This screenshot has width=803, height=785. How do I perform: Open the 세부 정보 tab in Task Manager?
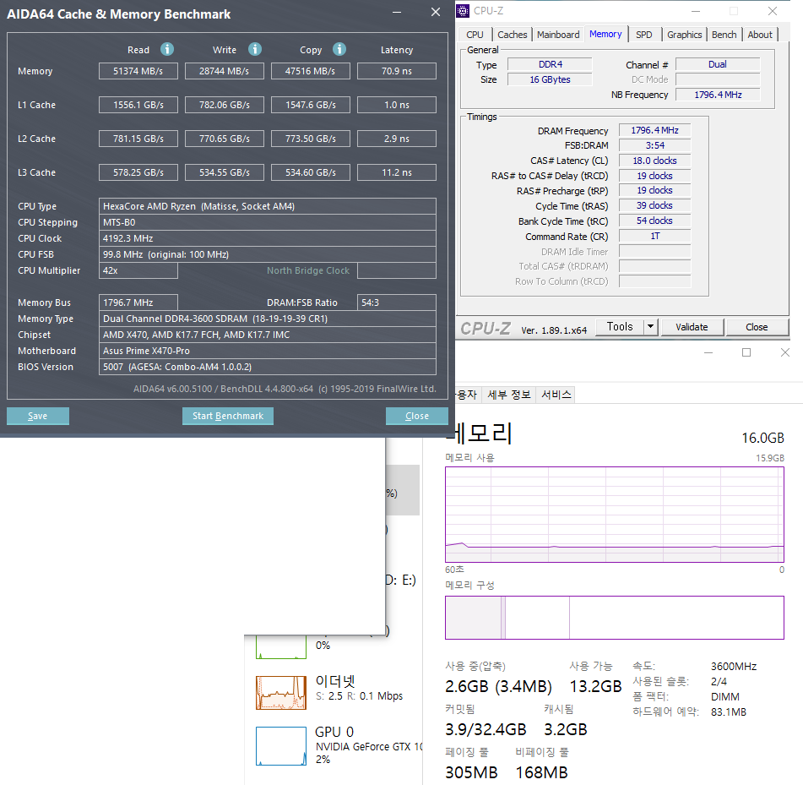tap(509, 395)
